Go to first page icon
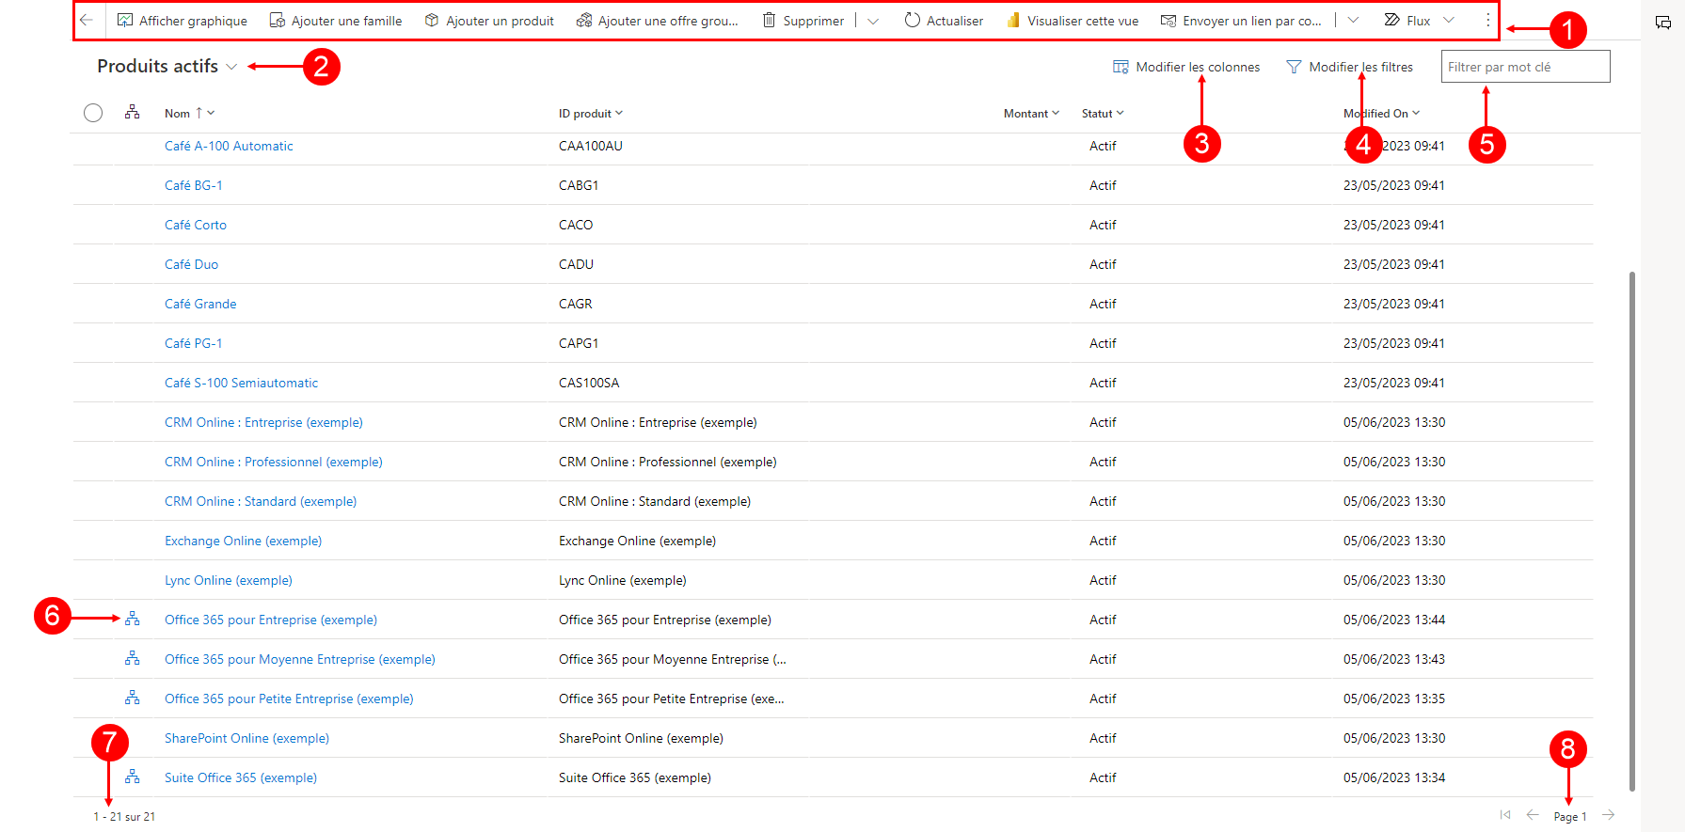 (x=1505, y=815)
